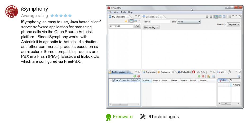Show hidden tabs with »2 chevron
Screen dimensions: 249x129
pyautogui.click(x=230, y=72)
